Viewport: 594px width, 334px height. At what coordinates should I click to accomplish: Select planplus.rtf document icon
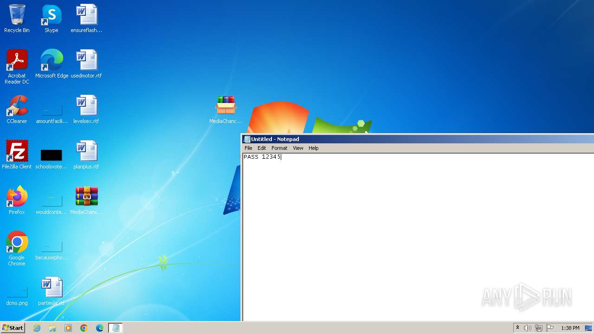(86, 155)
